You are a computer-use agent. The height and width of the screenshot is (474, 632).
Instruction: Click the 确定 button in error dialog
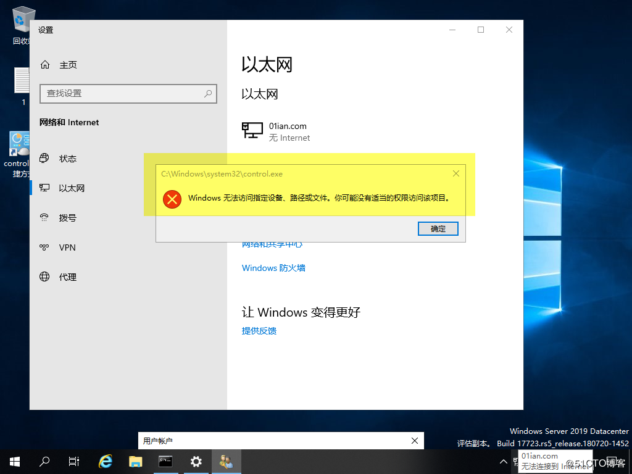tap(438, 228)
